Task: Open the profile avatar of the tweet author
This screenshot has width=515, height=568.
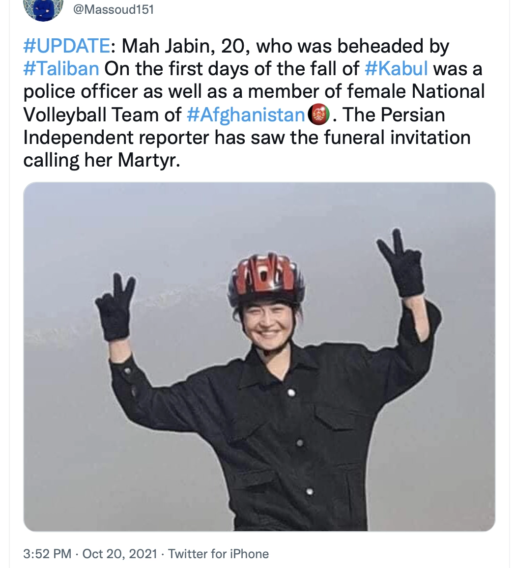Action: 43,9
